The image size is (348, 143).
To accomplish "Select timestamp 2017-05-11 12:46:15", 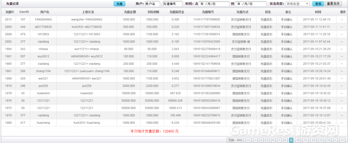I will pos(317,19).
